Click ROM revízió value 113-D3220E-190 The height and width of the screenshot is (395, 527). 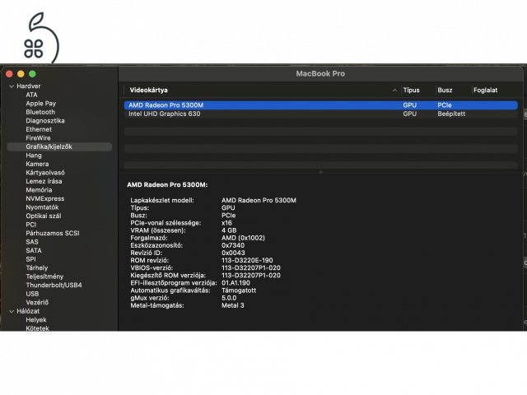click(247, 260)
